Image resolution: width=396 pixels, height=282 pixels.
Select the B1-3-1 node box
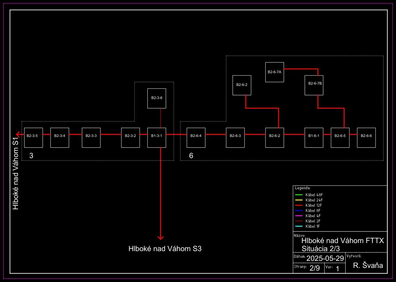(x=157, y=138)
